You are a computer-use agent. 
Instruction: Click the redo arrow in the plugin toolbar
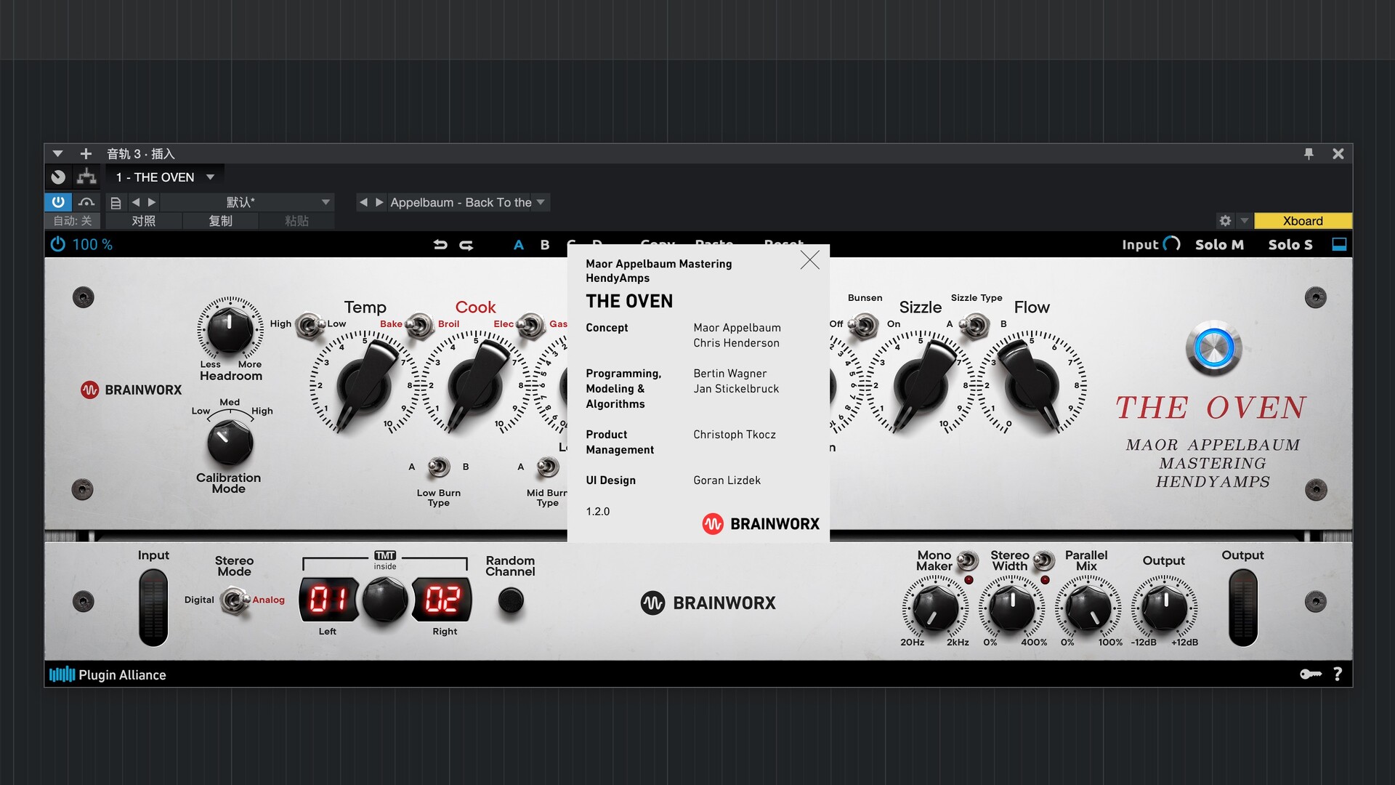tap(466, 245)
